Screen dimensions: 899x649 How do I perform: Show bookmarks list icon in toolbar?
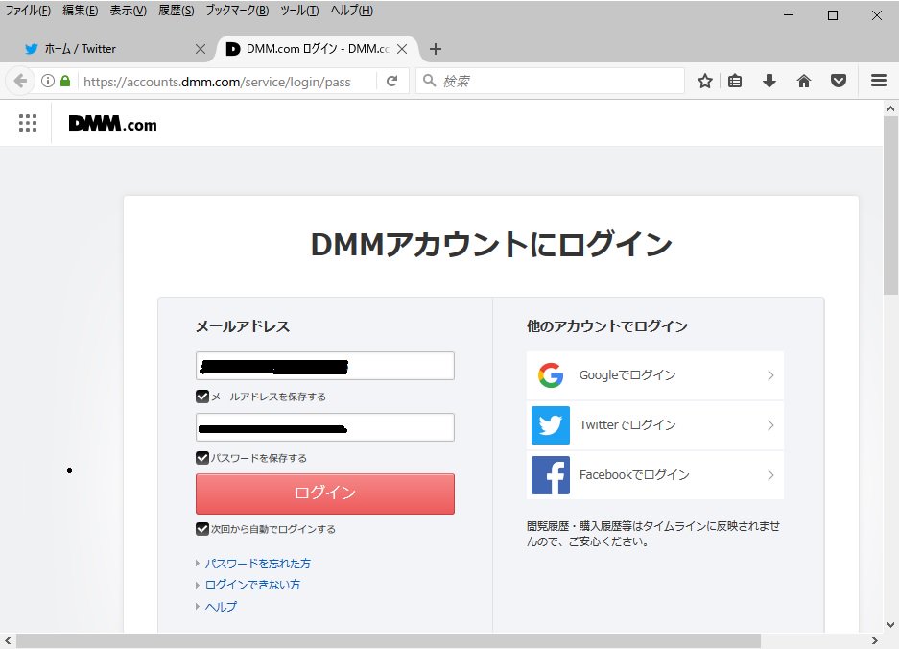click(735, 81)
